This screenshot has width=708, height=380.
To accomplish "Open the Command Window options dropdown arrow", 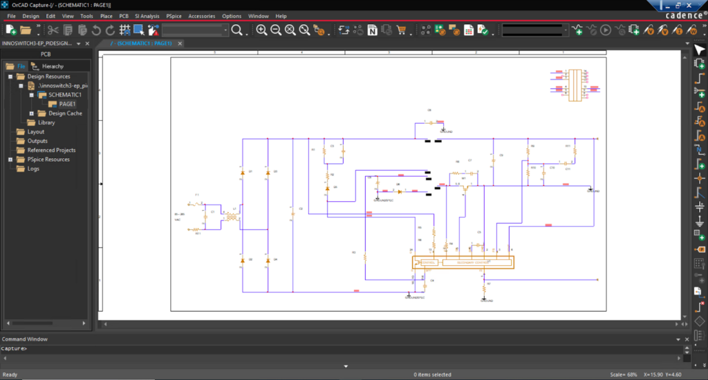I will [x=678, y=339].
